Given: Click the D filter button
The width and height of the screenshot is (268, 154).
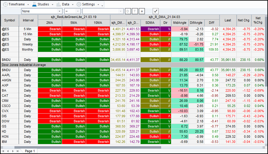Looking at the screenshot, I should click(128, 11).
